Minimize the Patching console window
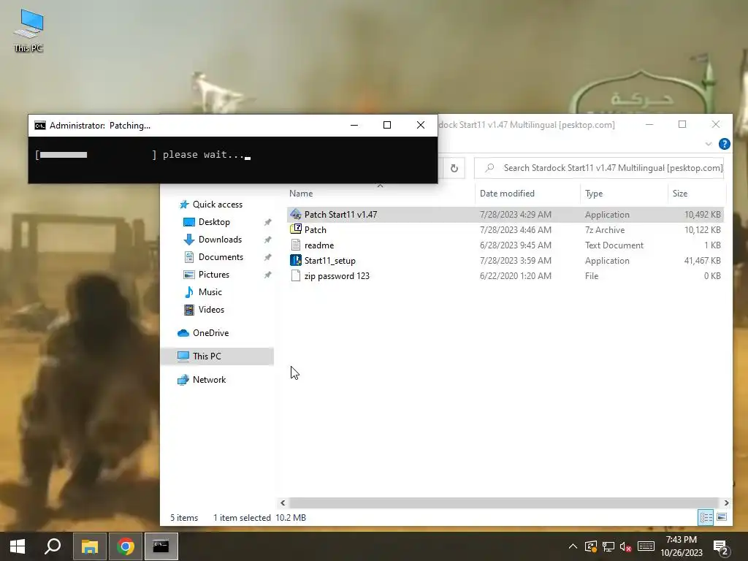Viewport: 748px width, 561px height. point(354,125)
